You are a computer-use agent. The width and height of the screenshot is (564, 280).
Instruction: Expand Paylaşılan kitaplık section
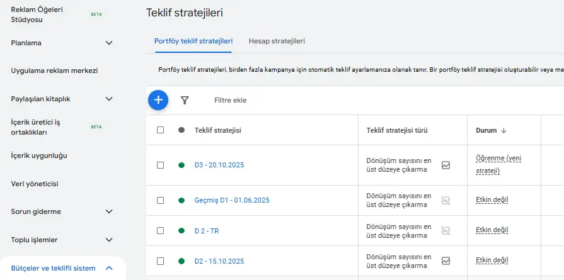click(x=109, y=99)
